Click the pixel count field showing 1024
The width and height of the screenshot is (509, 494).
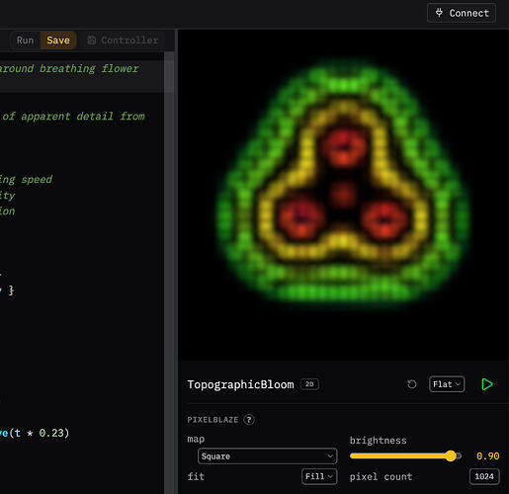pyautogui.click(x=484, y=476)
